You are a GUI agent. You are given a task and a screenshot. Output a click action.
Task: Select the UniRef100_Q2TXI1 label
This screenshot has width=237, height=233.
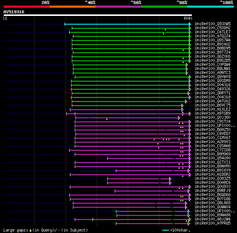pos(213,162)
